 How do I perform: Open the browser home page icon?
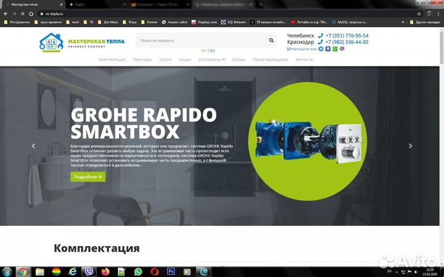[31, 14]
